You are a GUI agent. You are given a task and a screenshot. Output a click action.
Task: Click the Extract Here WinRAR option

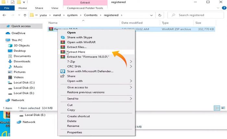[76, 52]
